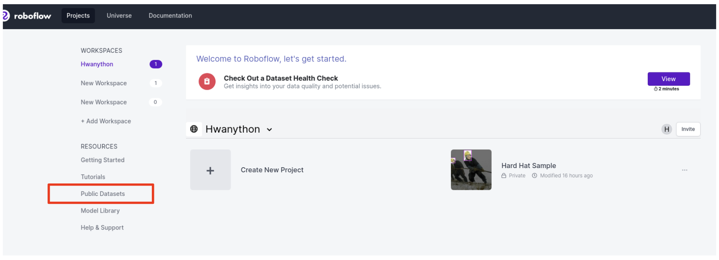Open the Tutorials link
The image size is (719, 260).
click(93, 177)
